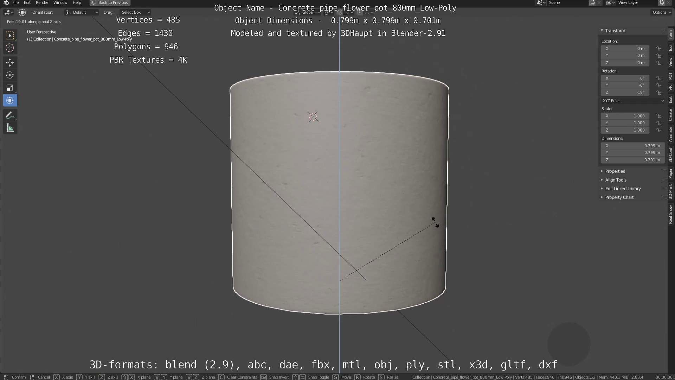The image size is (675, 380).
Task: Open the PDT sidebar tab
Action: [x=671, y=76]
